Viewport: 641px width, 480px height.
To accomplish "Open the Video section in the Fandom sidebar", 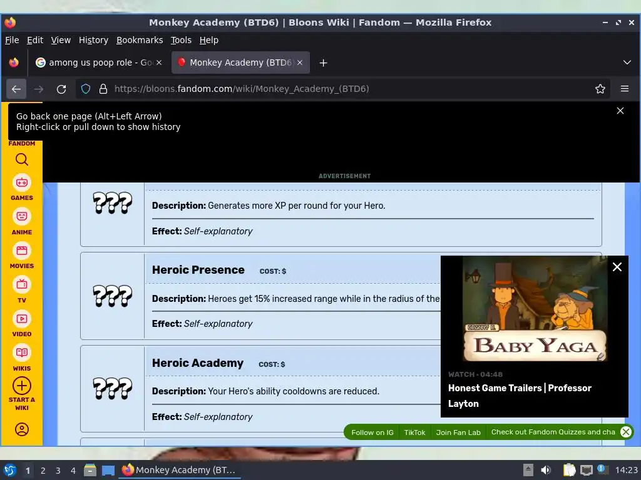I will tap(22, 324).
